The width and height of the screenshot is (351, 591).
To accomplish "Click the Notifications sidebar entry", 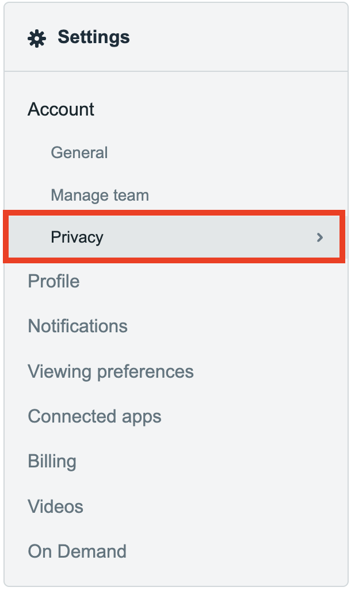I will [x=78, y=326].
